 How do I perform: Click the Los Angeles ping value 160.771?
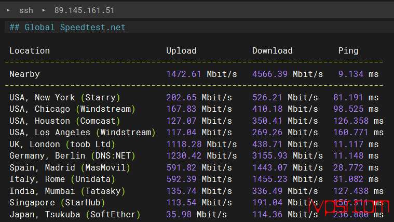click(350, 132)
